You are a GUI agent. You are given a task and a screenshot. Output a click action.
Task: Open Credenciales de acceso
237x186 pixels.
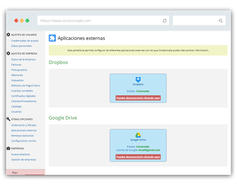coord(25,41)
